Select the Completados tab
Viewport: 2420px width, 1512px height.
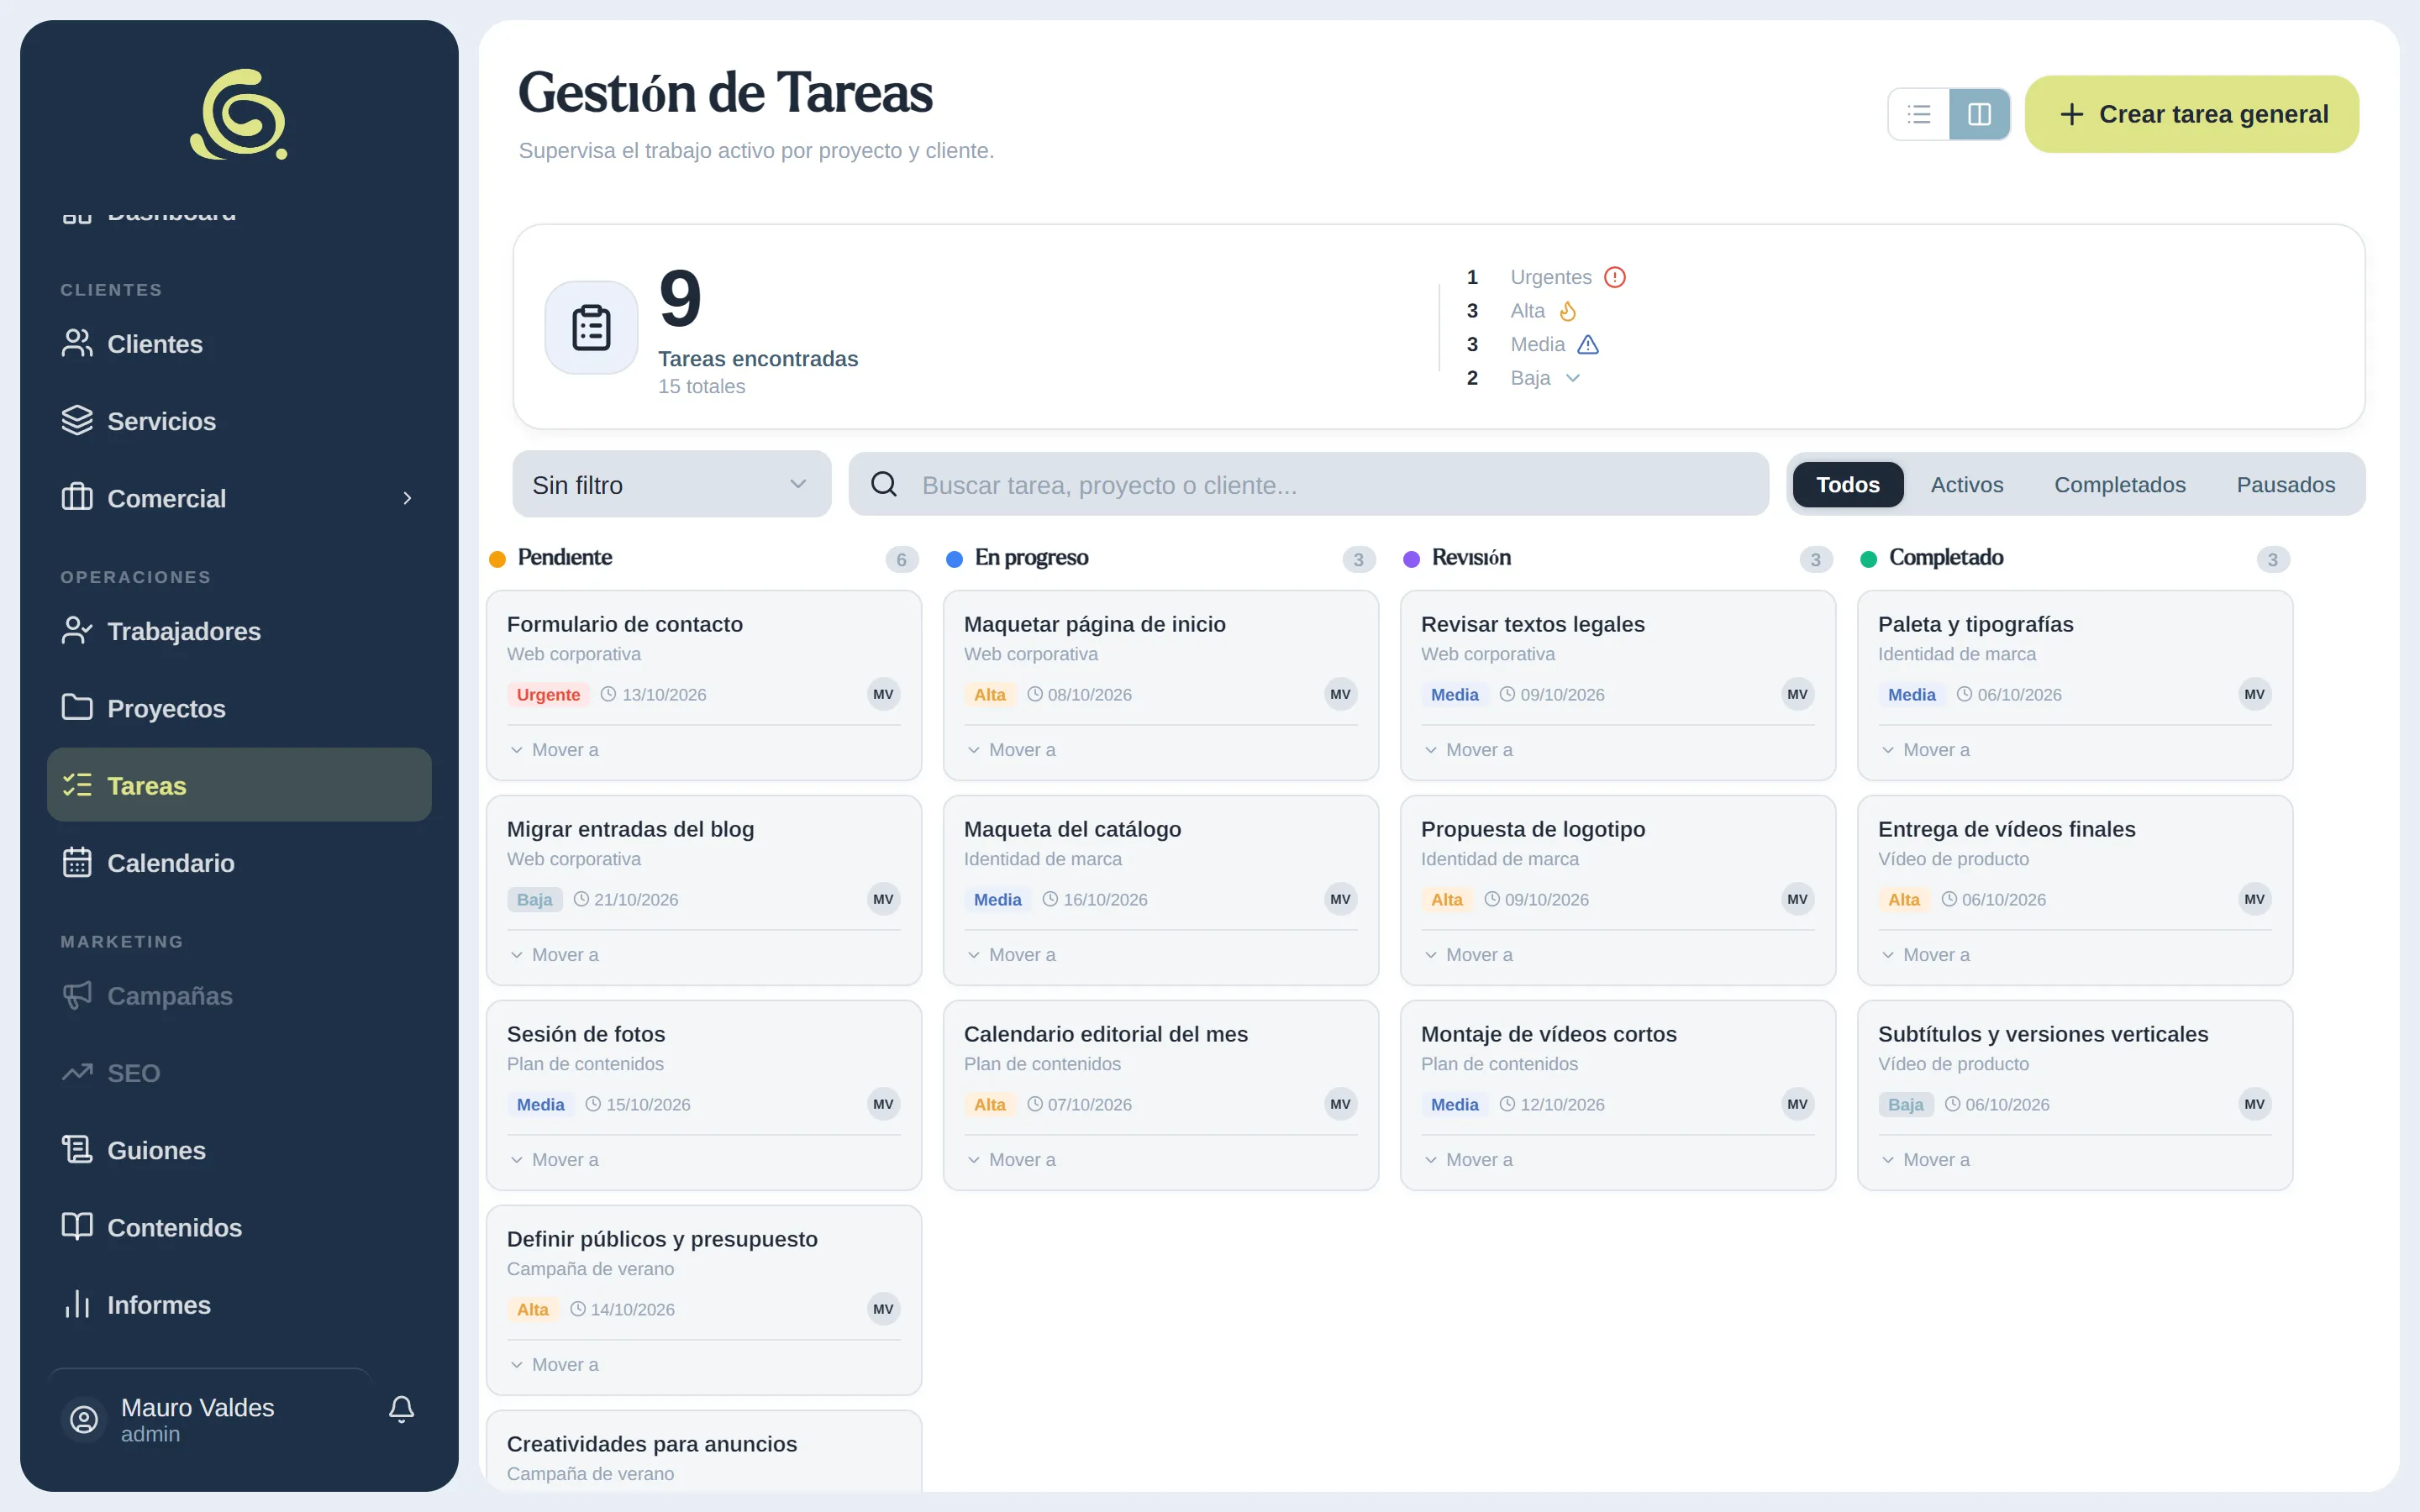(x=2120, y=484)
